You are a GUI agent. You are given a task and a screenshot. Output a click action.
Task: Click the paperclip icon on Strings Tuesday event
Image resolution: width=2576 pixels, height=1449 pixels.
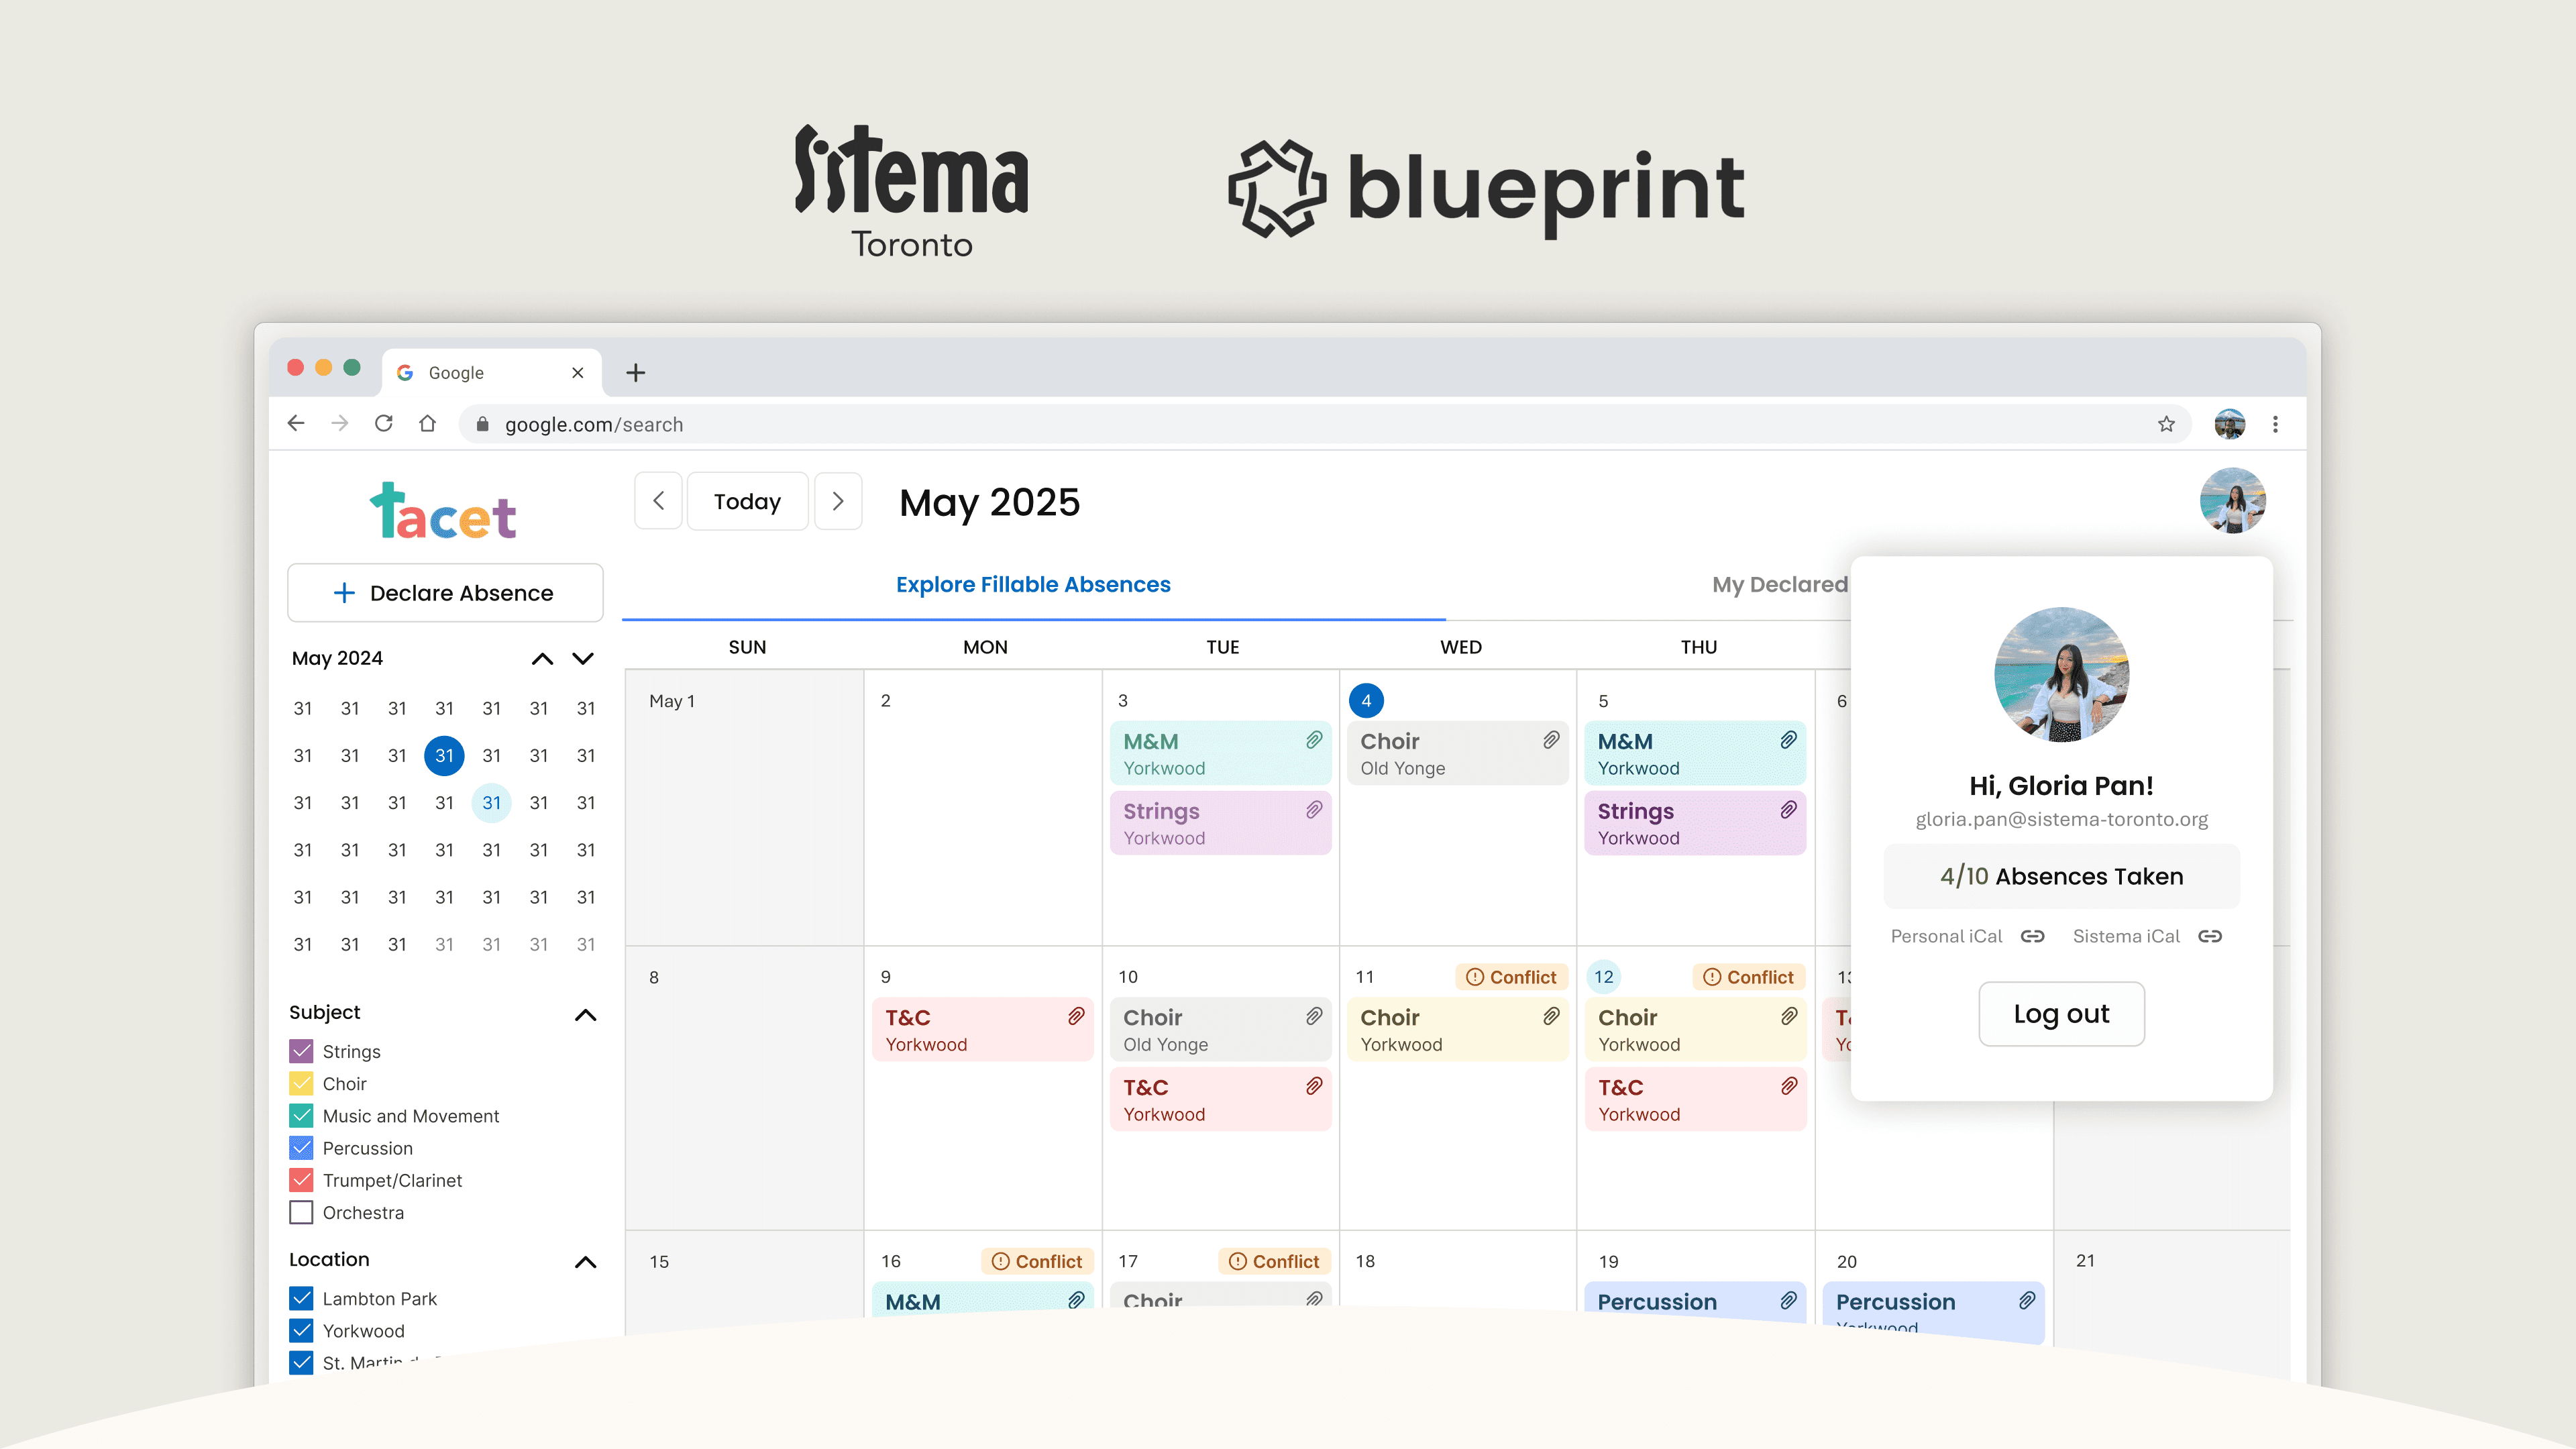point(1314,810)
